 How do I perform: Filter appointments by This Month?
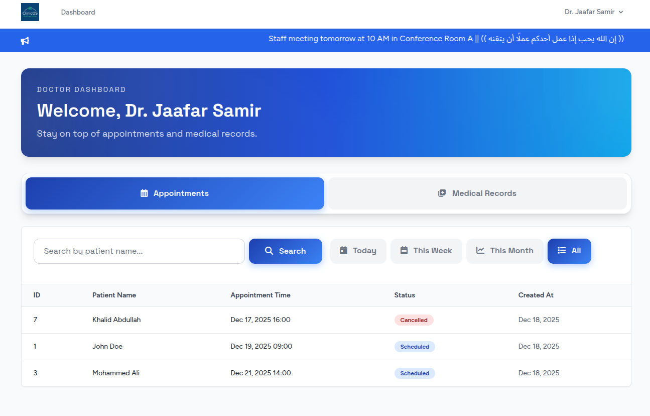point(504,251)
